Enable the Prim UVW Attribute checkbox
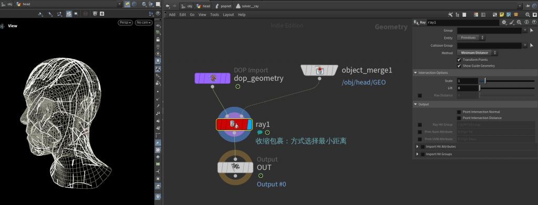This screenshot has height=205, width=538. tap(420, 139)
